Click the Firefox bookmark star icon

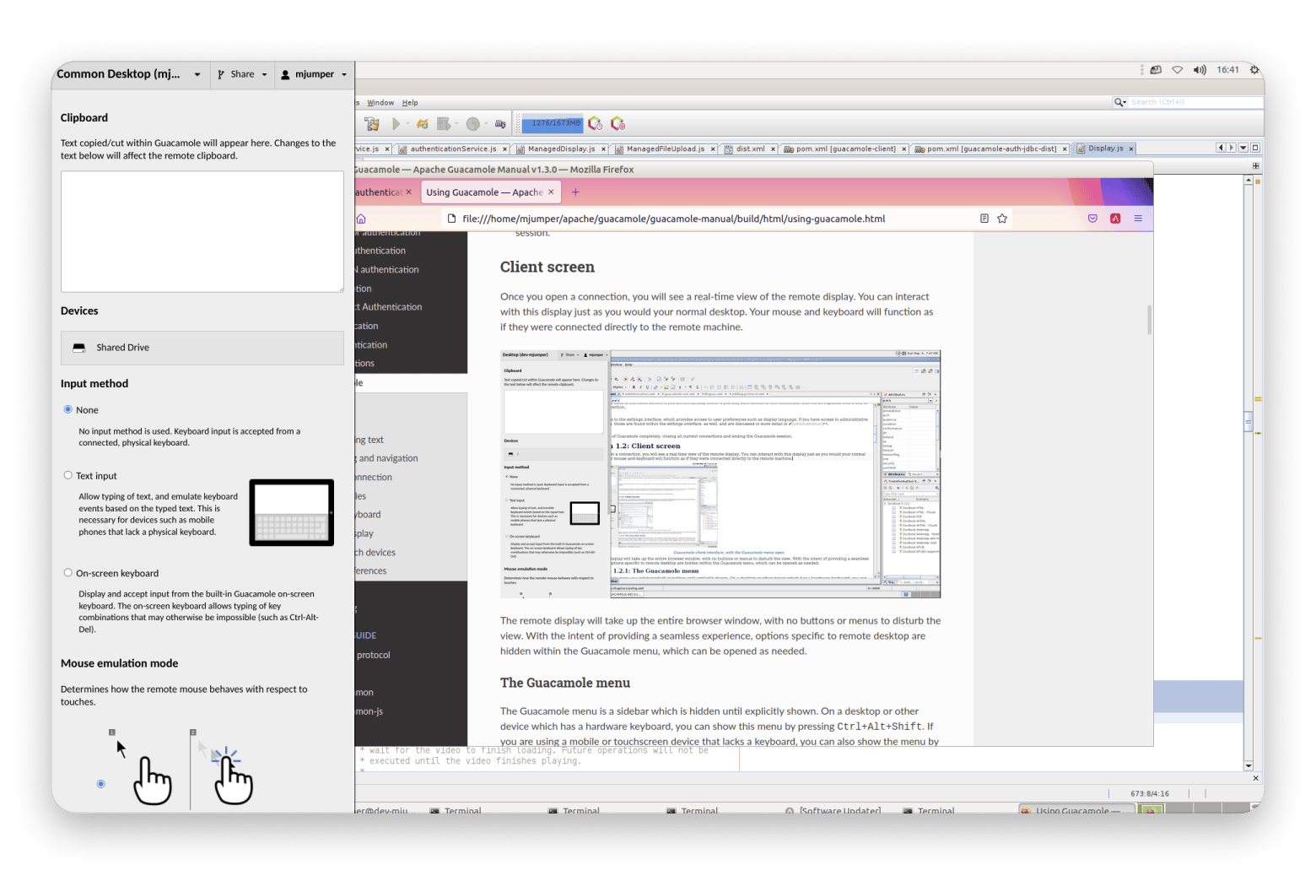1002,219
